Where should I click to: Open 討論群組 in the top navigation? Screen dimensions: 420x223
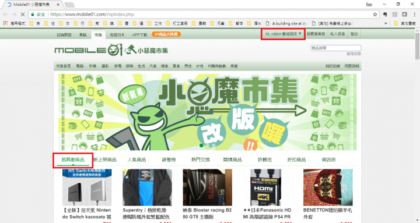[x=64, y=34]
